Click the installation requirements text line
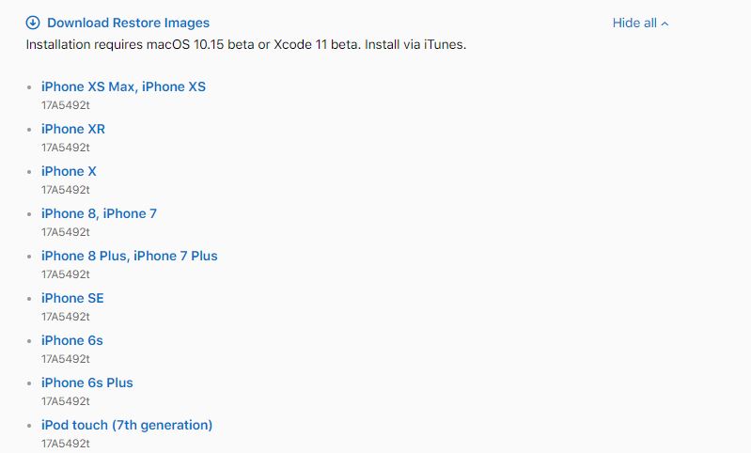This screenshot has height=453, width=751. (x=245, y=44)
